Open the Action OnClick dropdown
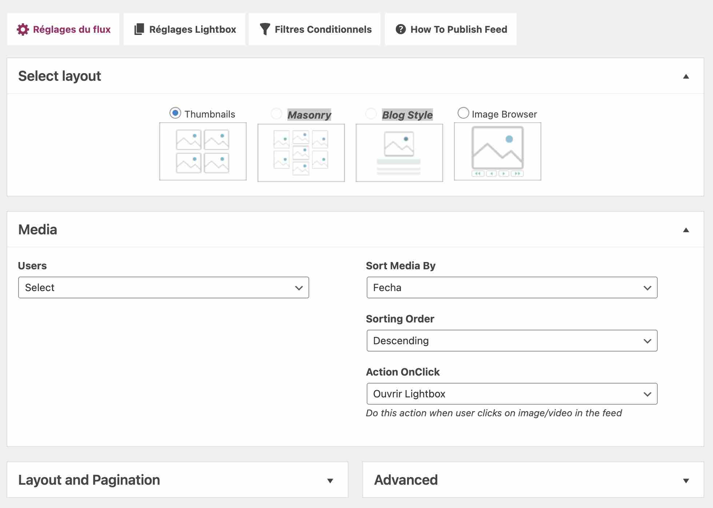The image size is (713, 508). (511, 394)
